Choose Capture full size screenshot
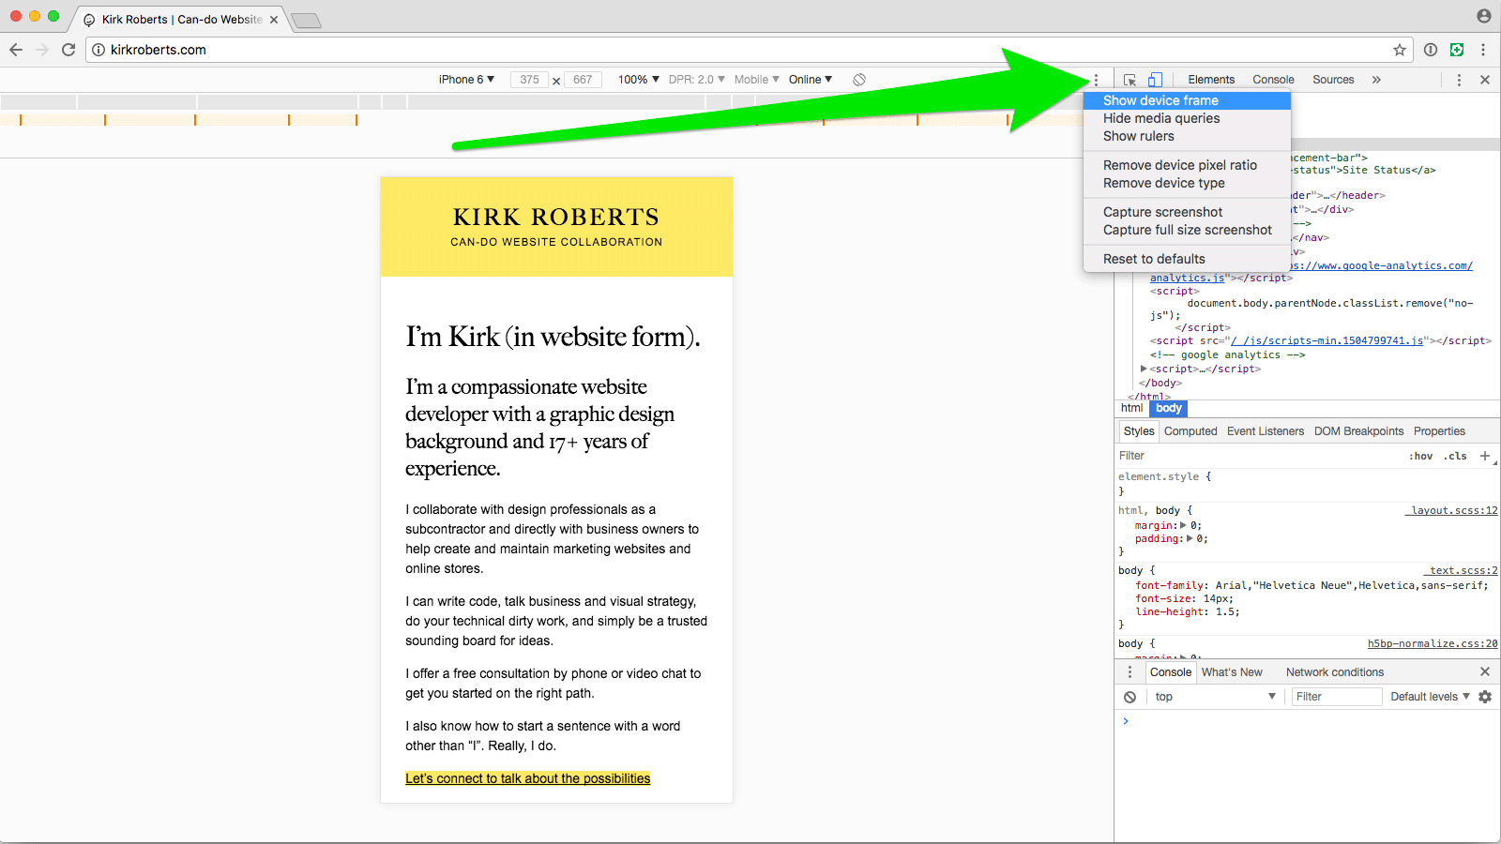 point(1187,230)
